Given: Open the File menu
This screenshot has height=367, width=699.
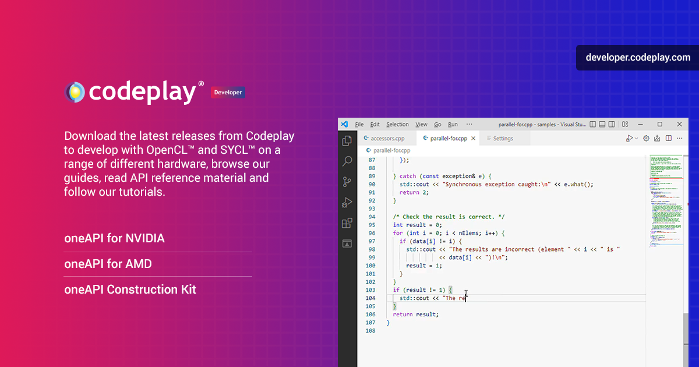Looking at the screenshot, I should pyautogui.click(x=359, y=124).
